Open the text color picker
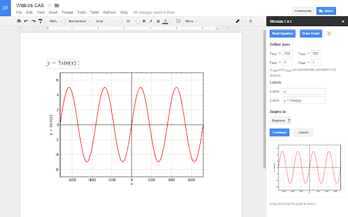The width and height of the screenshot is (348, 217). pos(166,21)
